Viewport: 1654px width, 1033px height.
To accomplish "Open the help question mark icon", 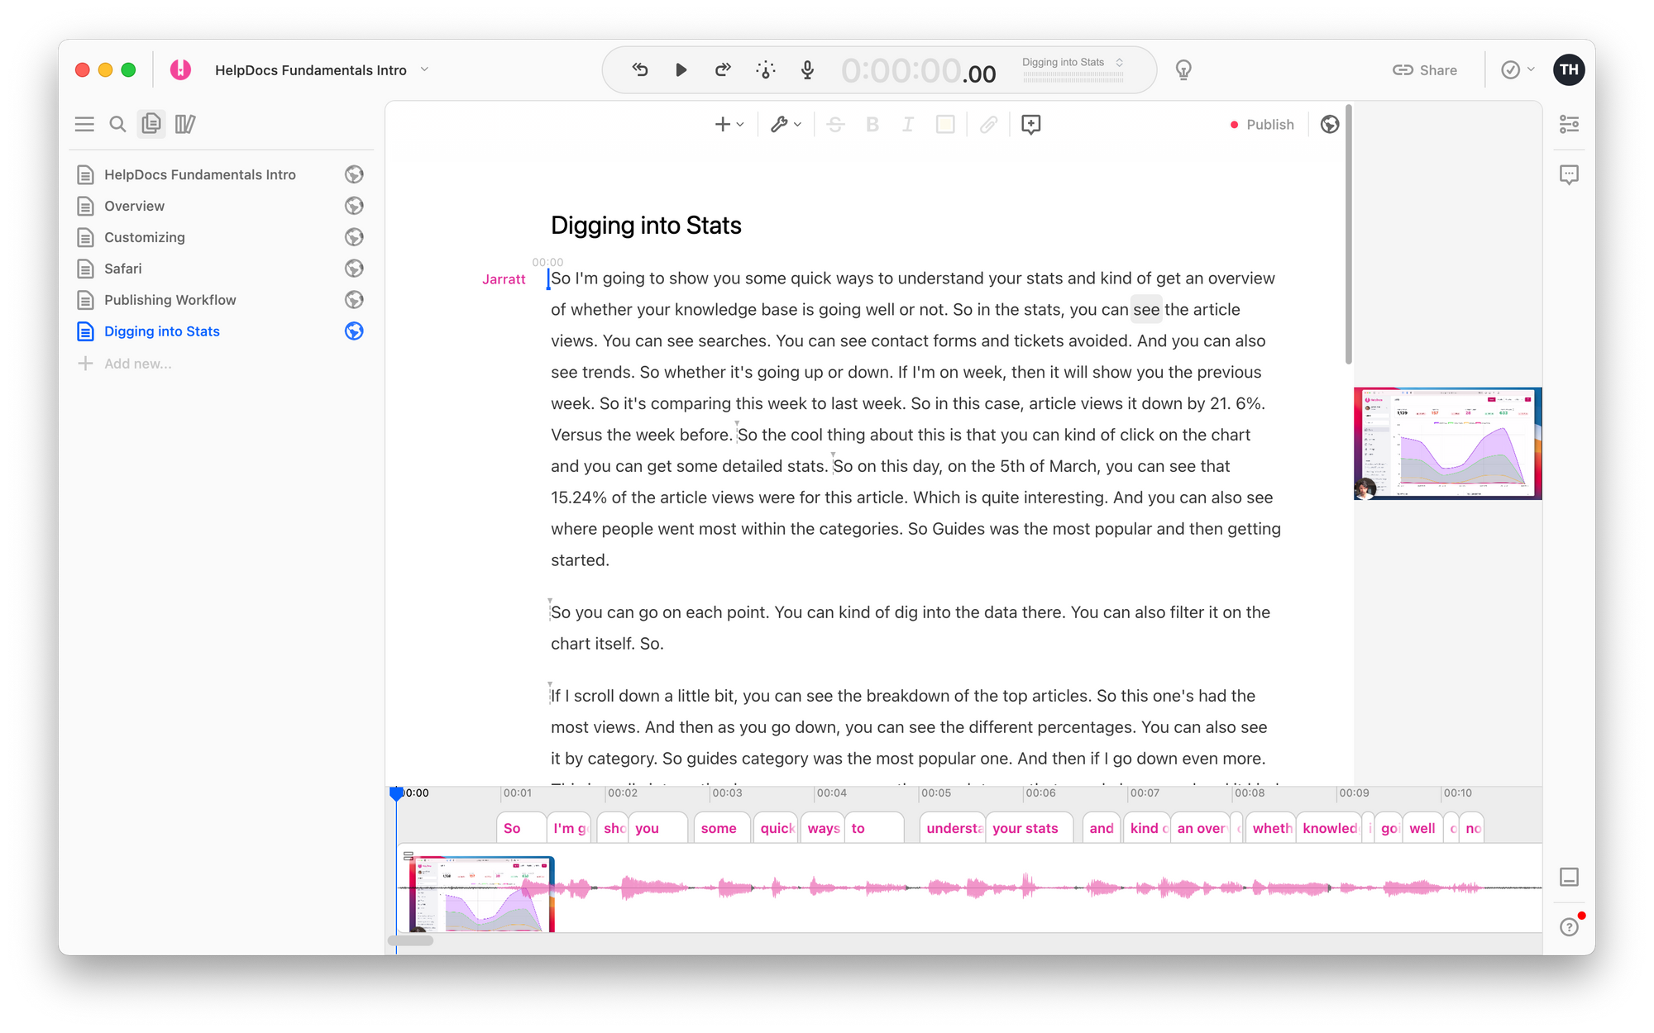I will click(1569, 927).
